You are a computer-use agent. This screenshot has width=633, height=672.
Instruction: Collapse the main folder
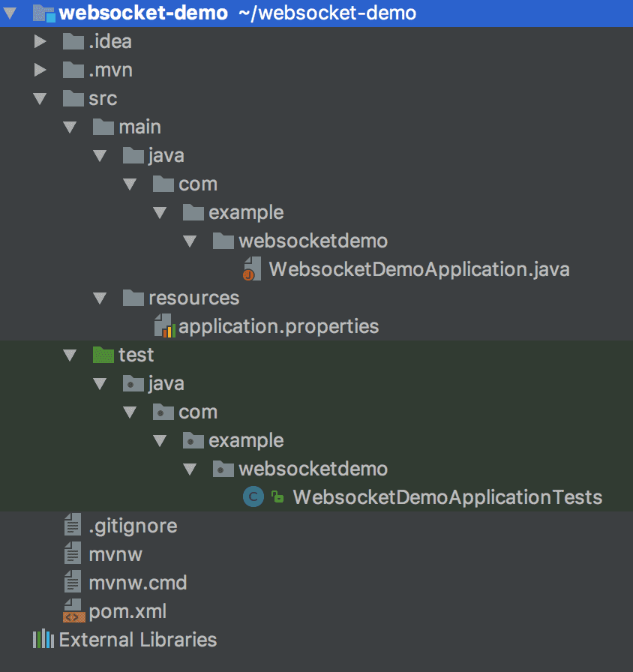point(70,127)
